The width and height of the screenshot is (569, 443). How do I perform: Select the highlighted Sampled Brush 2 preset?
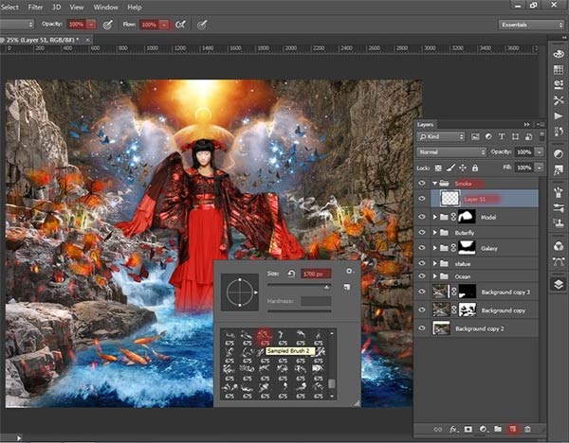(265, 337)
